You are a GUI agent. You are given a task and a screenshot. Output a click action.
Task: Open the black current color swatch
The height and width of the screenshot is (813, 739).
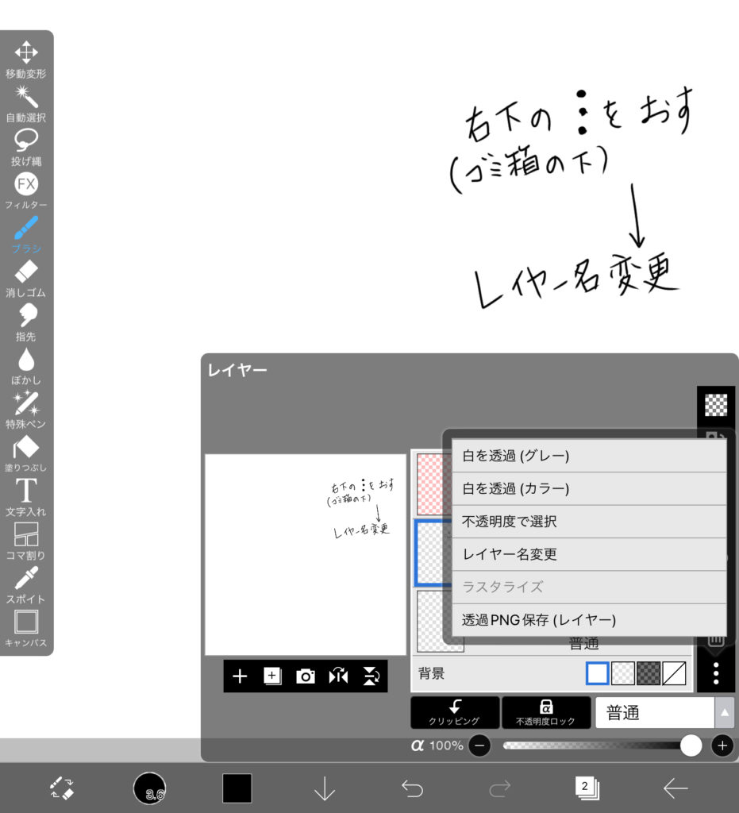237,788
